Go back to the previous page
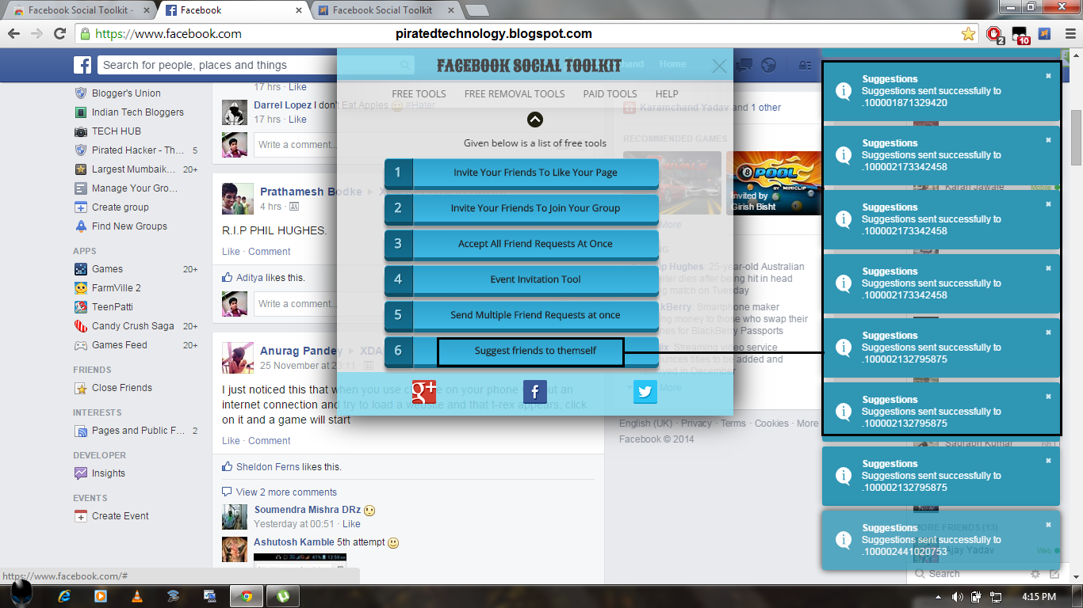 (x=13, y=34)
